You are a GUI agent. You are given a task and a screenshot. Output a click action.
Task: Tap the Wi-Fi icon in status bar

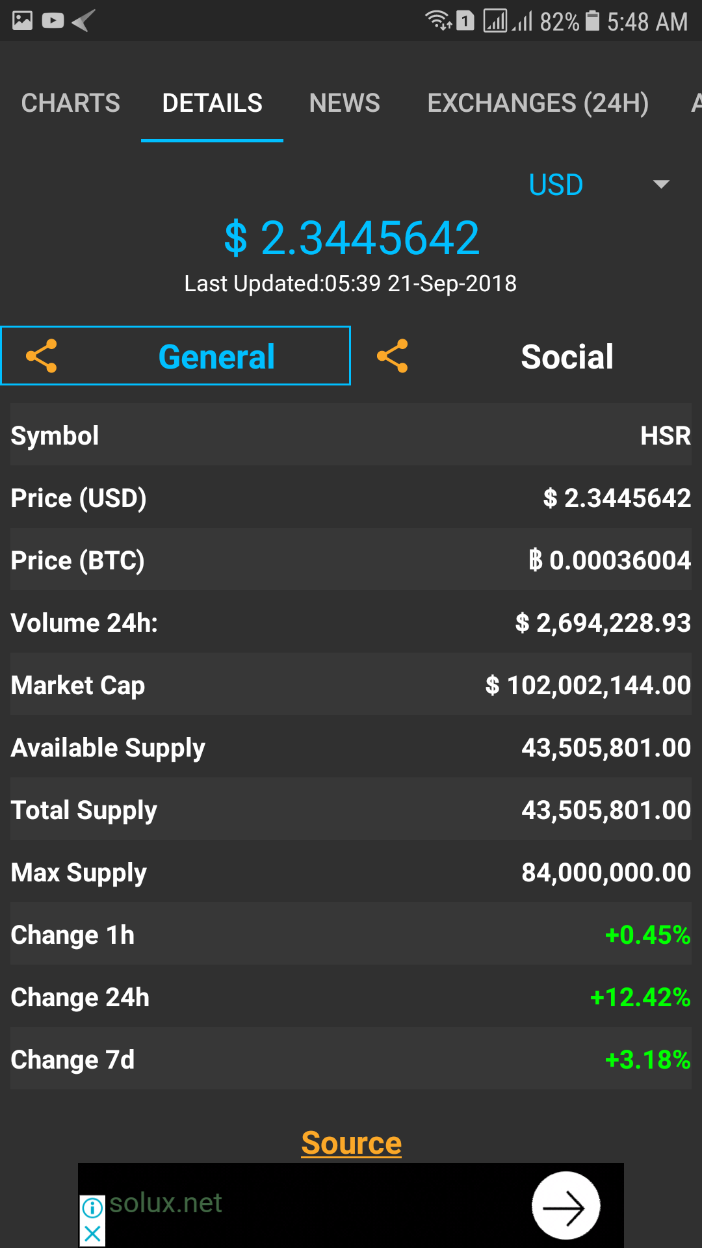click(437, 21)
